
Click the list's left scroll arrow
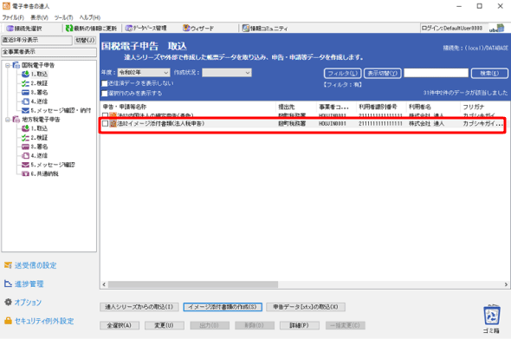pyautogui.click(x=104, y=284)
